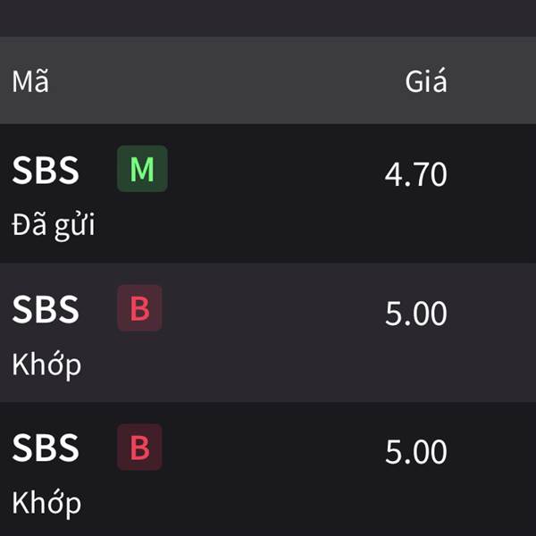Sort by the Giá column header
536x536 pixels.
(426, 81)
